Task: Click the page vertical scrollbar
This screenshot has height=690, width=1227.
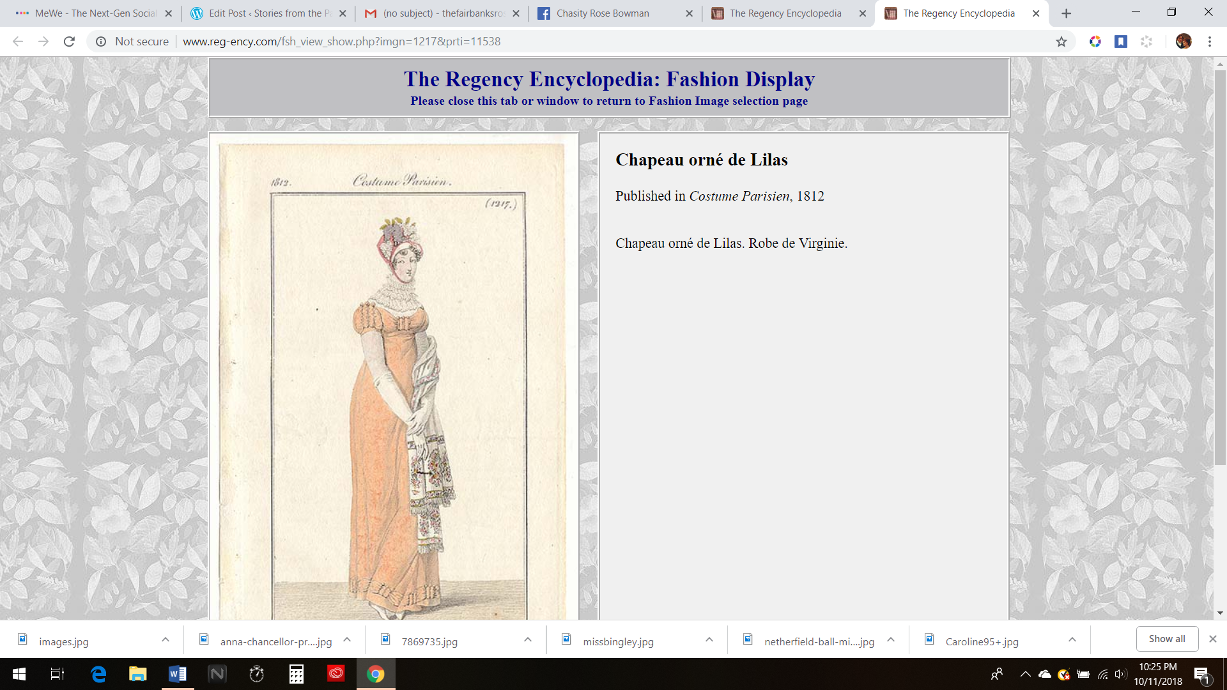Action: pyautogui.click(x=1220, y=268)
